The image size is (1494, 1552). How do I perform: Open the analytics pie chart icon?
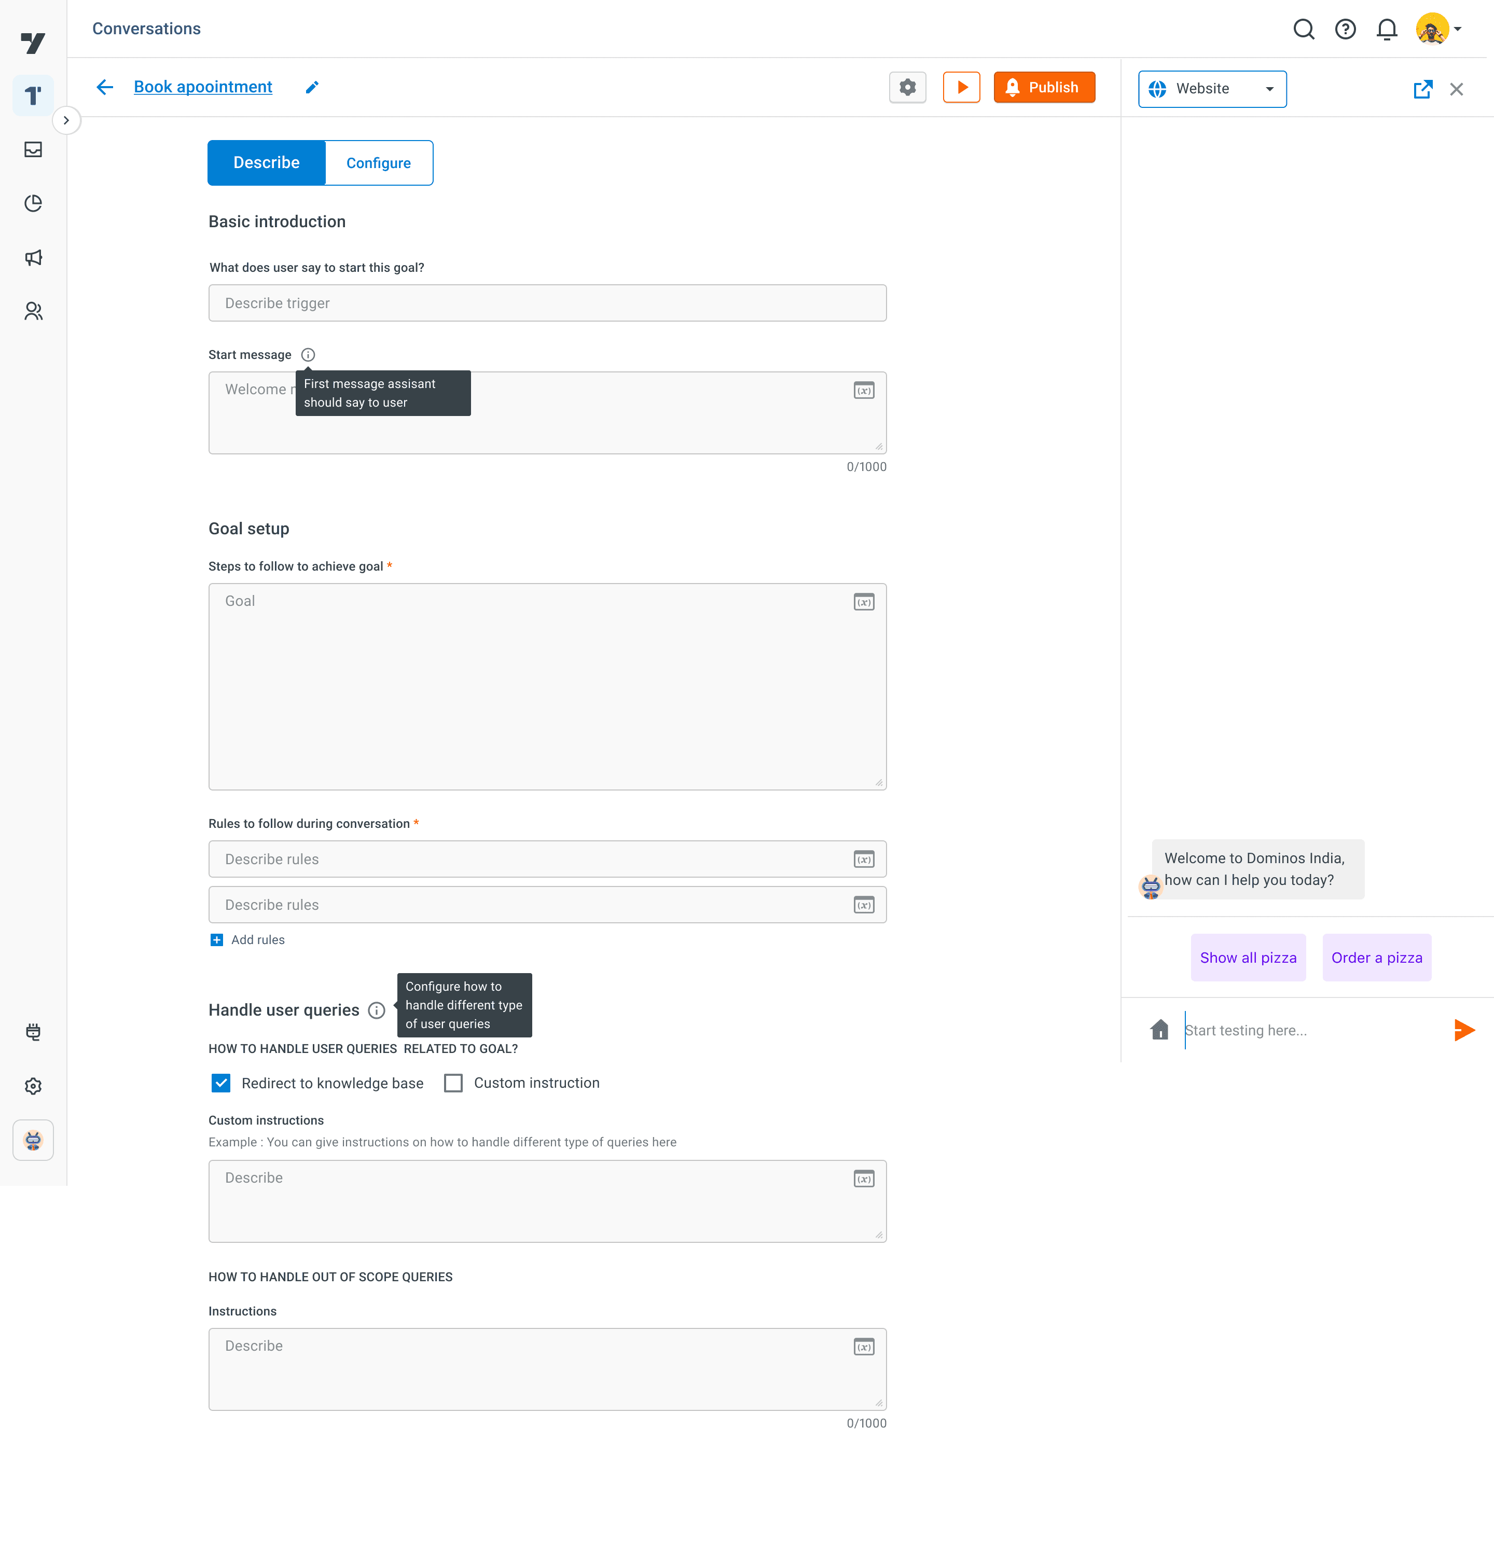click(33, 203)
